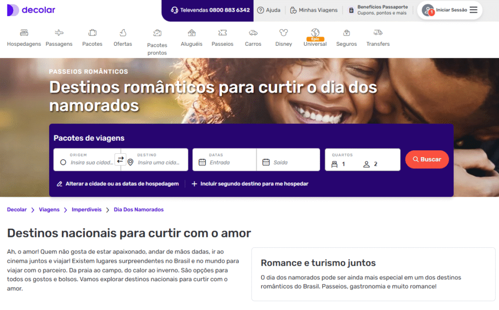Go to the Pacotes tab
The width and height of the screenshot is (499, 310).
(x=92, y=38)
